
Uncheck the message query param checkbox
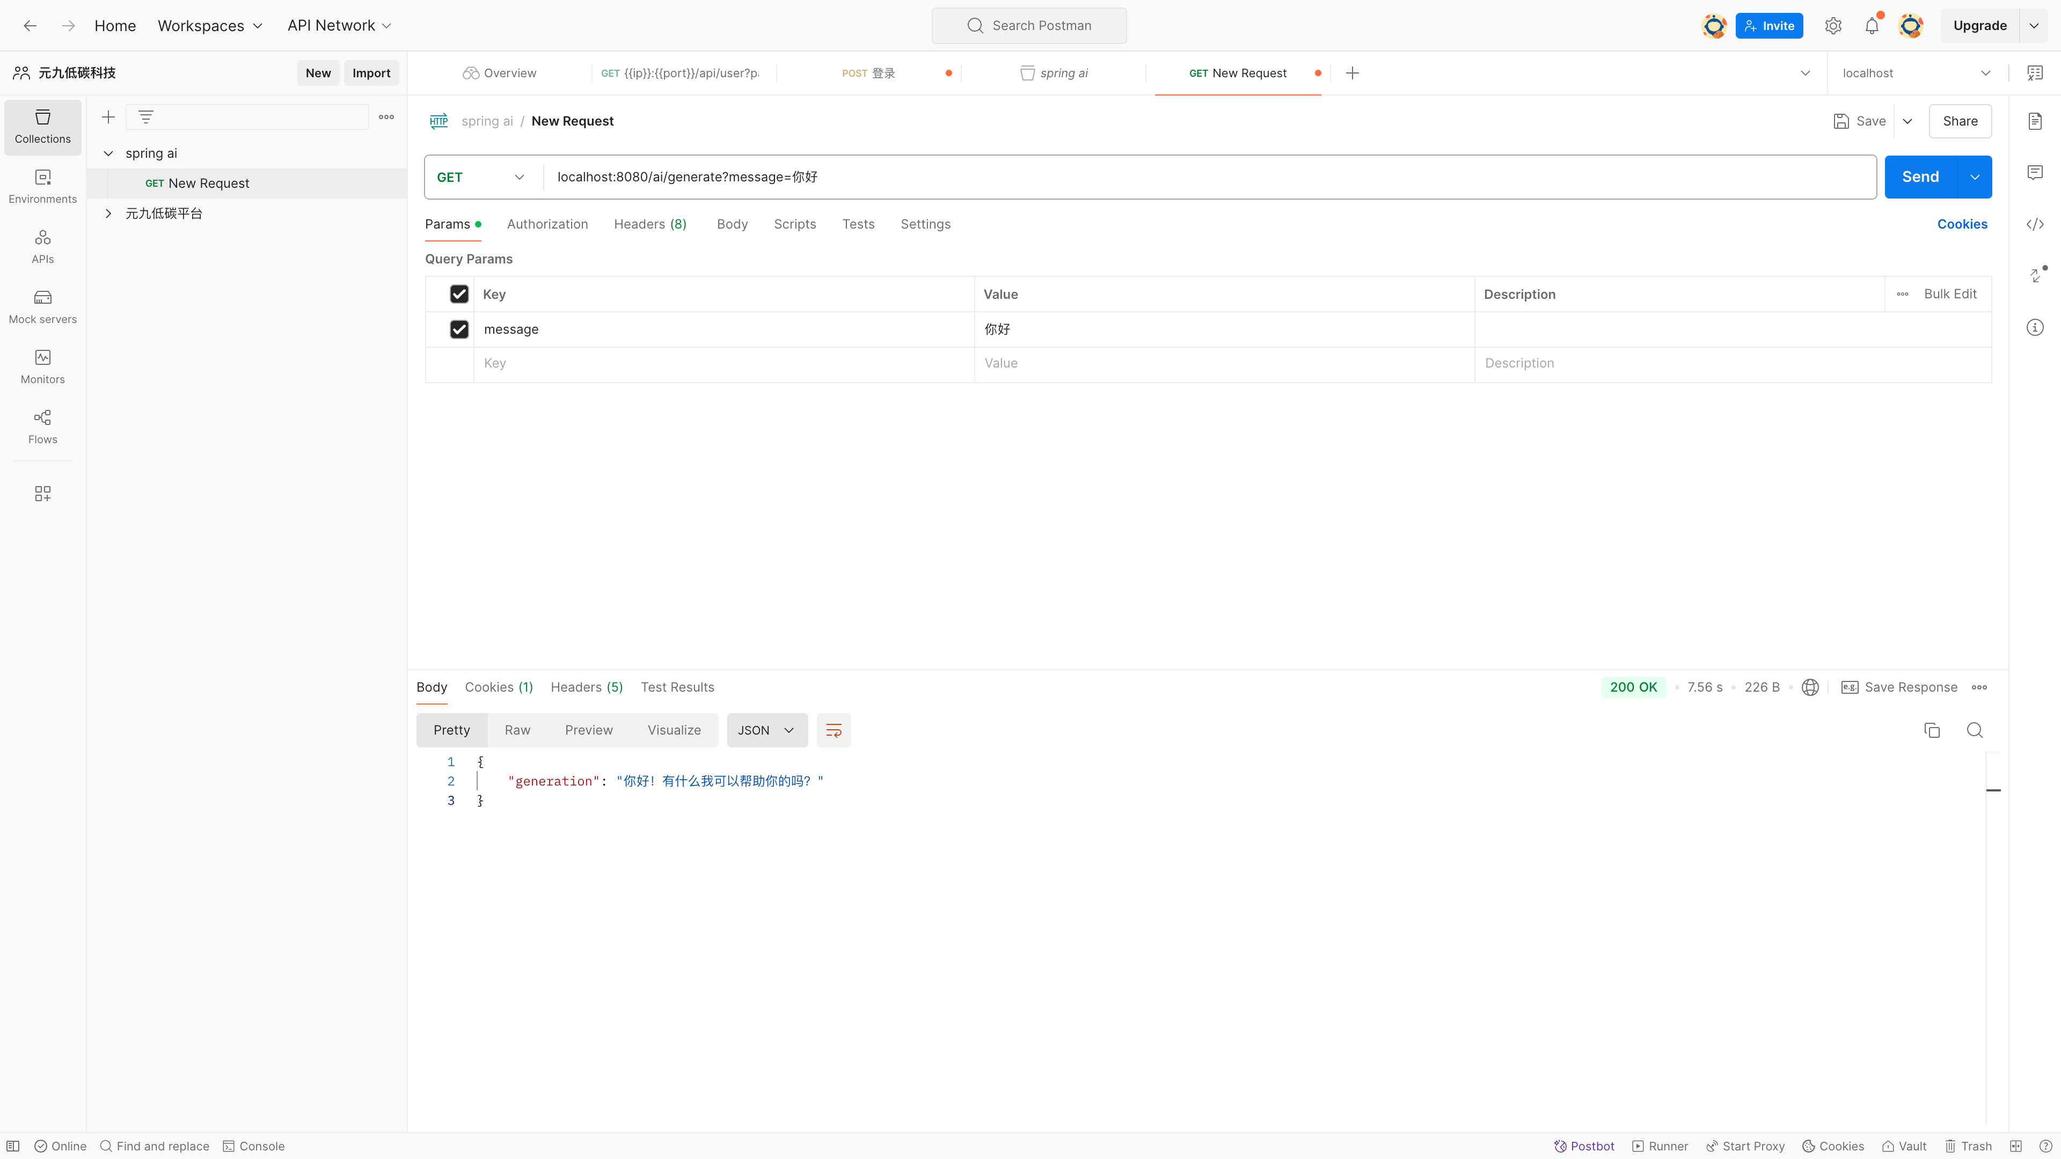[x=458, y=329]
